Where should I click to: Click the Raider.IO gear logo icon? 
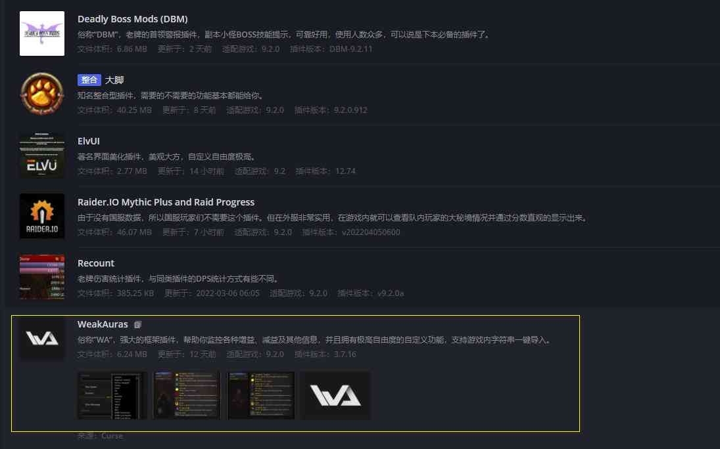(x=42, y=216)
